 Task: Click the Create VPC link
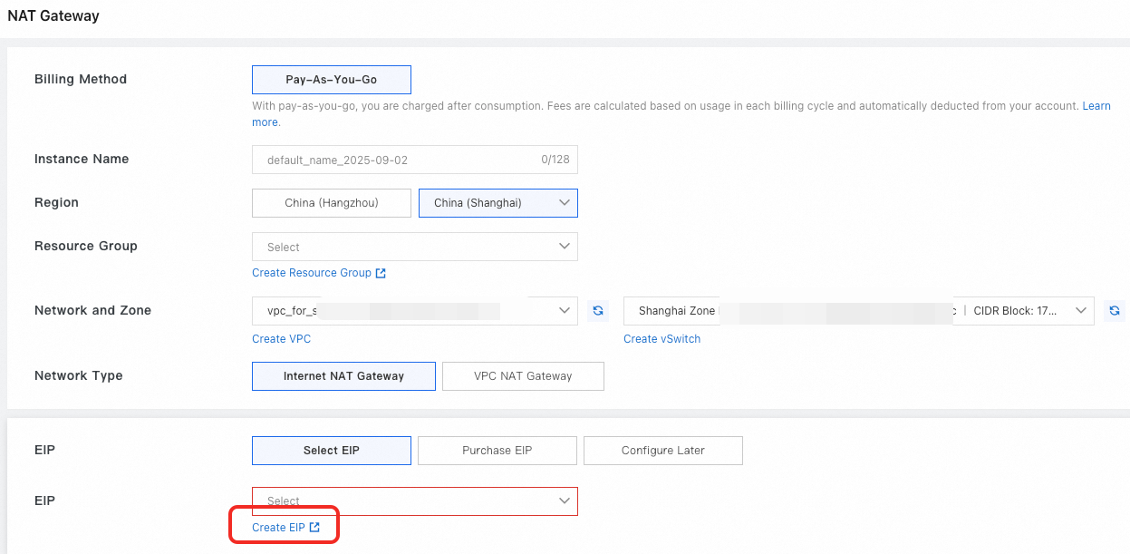pos(281,339)
